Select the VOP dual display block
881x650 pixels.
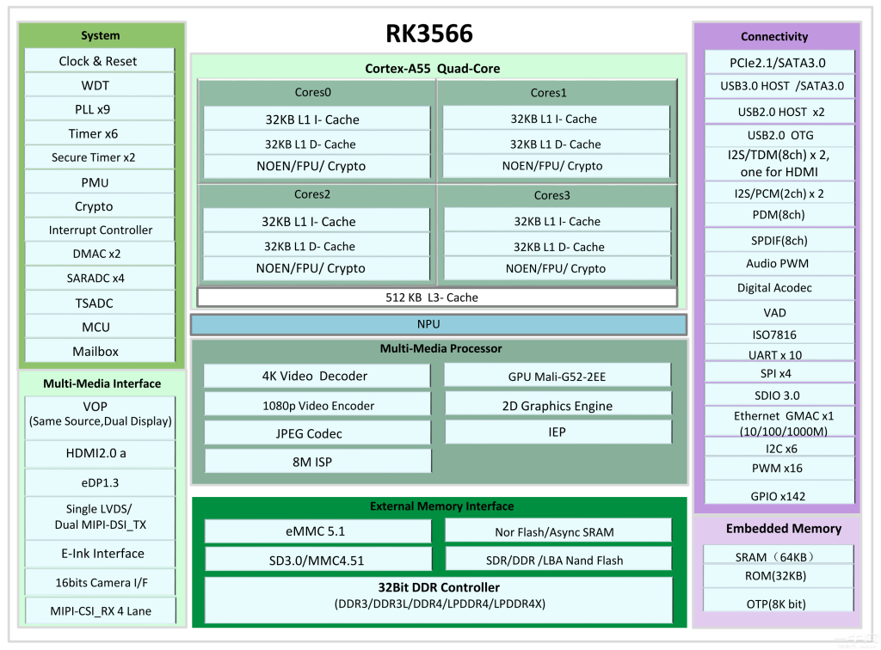(x=100, y=418)
